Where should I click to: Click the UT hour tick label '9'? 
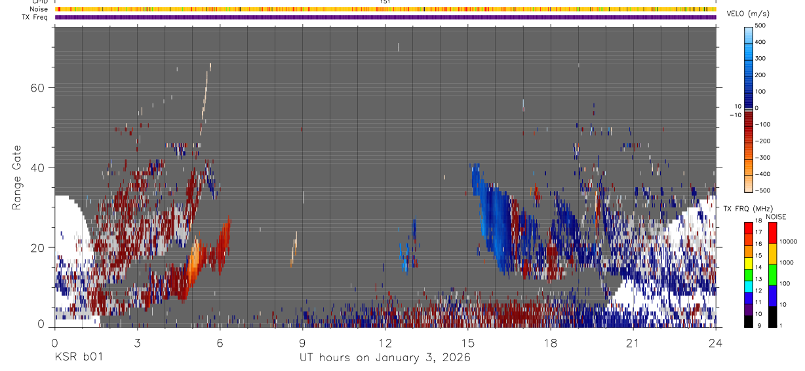pyautogui.click(x=302, y=343)
